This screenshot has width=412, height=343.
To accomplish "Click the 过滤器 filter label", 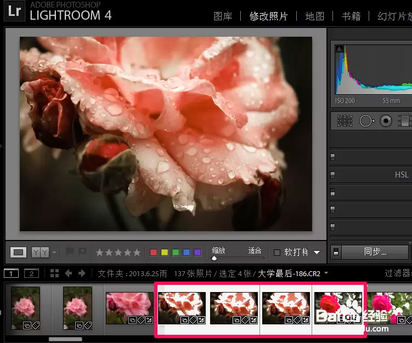I will click(x=398, y=273).
